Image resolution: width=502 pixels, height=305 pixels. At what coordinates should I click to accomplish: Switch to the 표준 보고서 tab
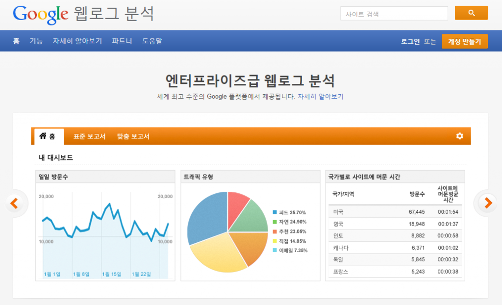(89, 136)
